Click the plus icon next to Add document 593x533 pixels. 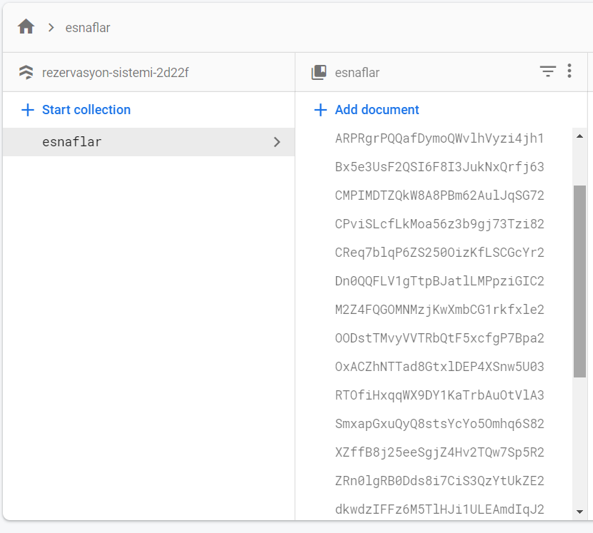point(321,109)
